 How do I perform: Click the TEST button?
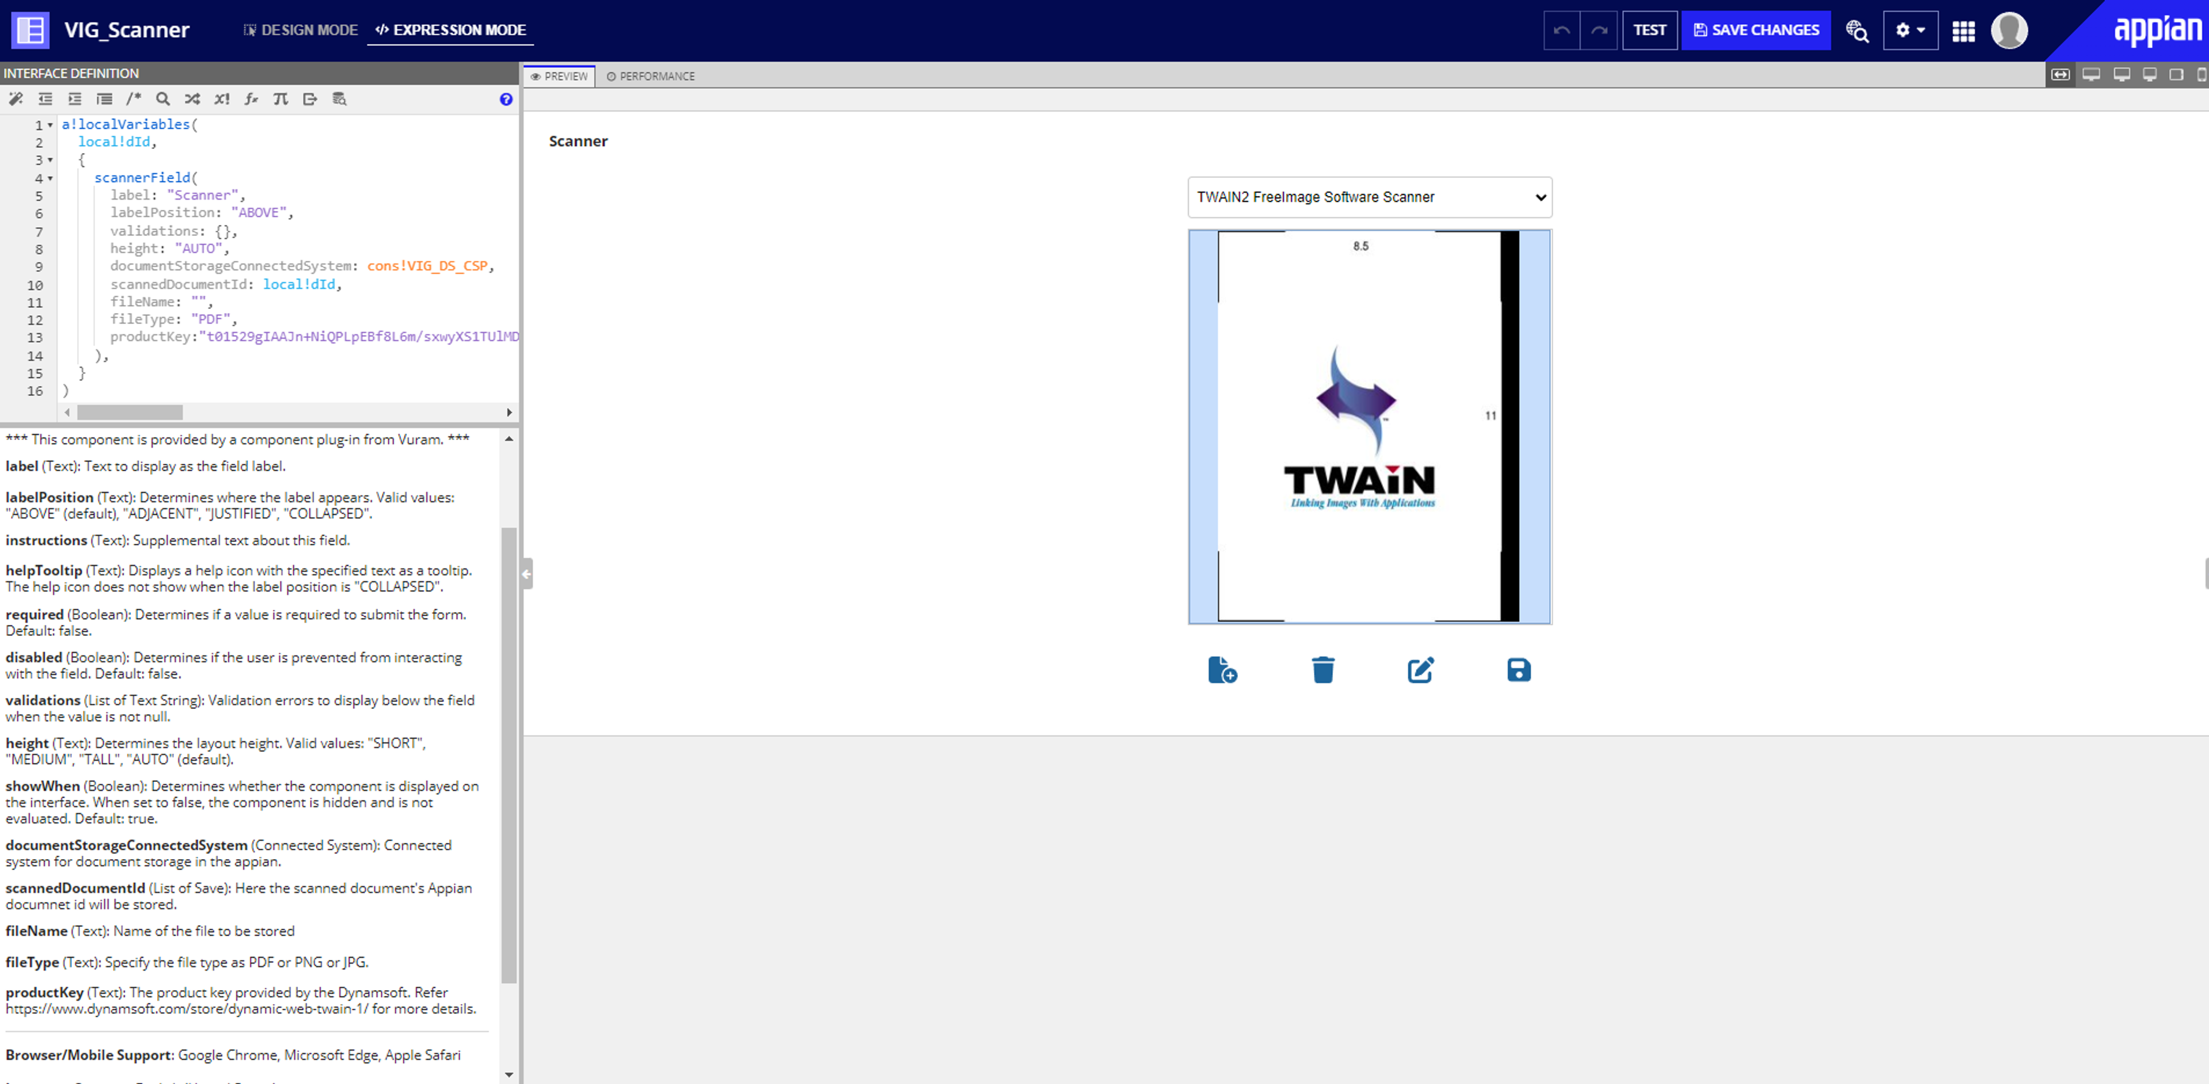(x=1649, y=30)
